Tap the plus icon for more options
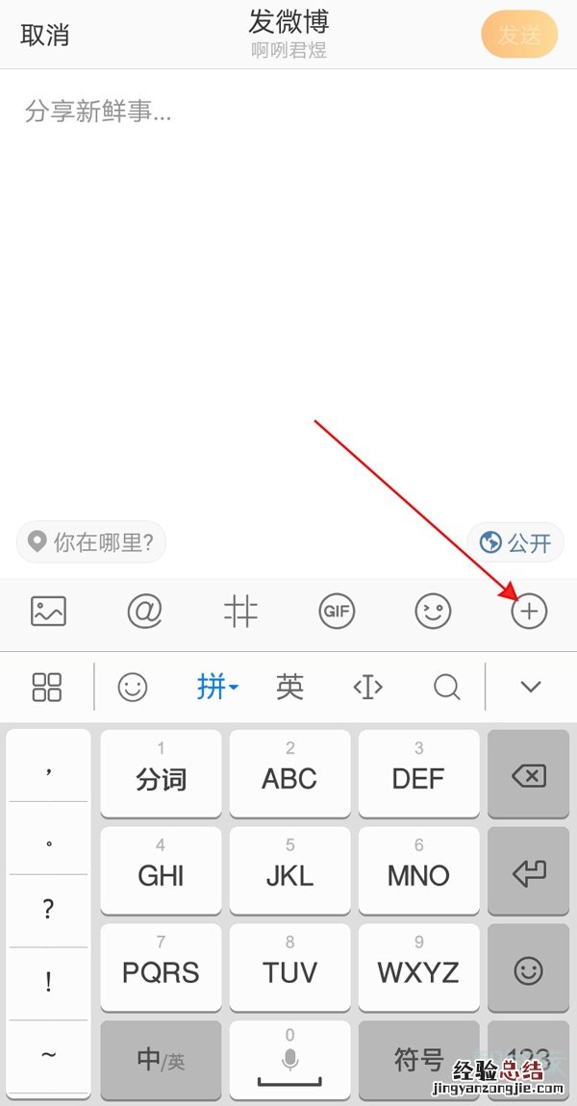577x1106 pixels. (x=529, y=611)
